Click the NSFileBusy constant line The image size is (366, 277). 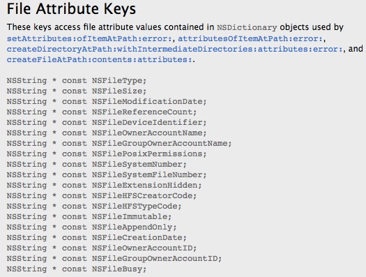(77, 269)
